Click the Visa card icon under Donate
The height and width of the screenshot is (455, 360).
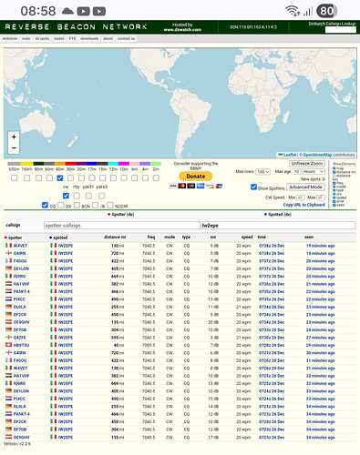point(172,186)
